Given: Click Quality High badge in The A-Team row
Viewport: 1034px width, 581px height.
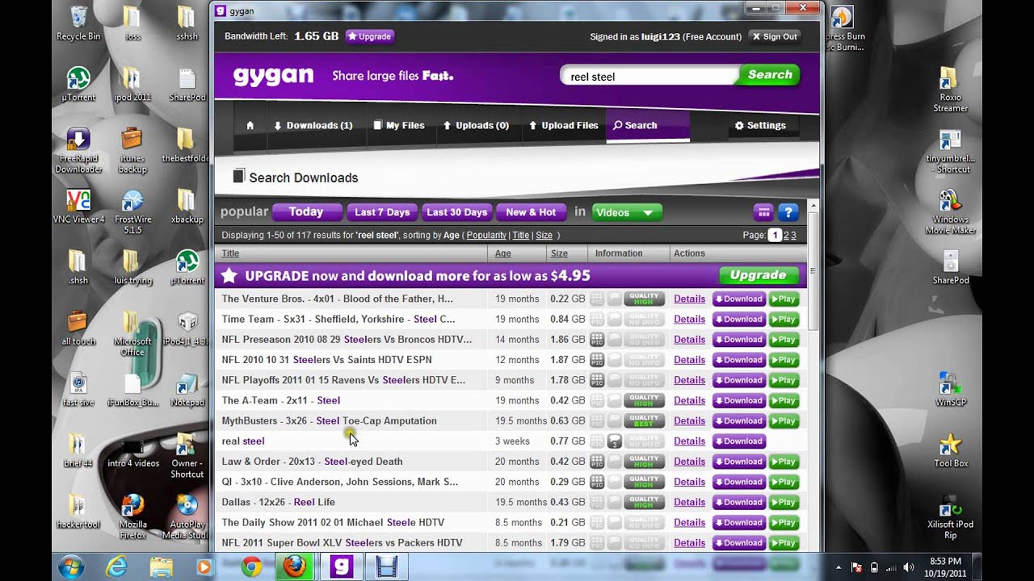Looking at the screenshot, I should click(644, 400).
